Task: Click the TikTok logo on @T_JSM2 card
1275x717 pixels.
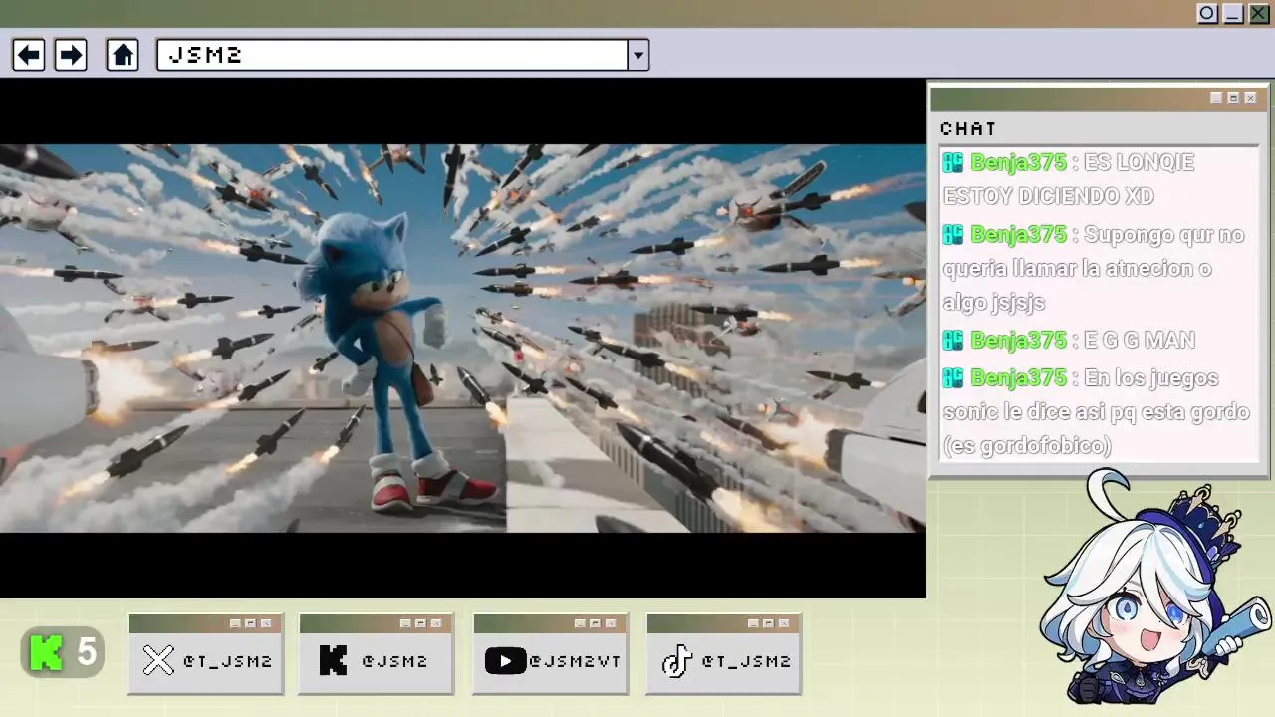Action: coord(677,660)
